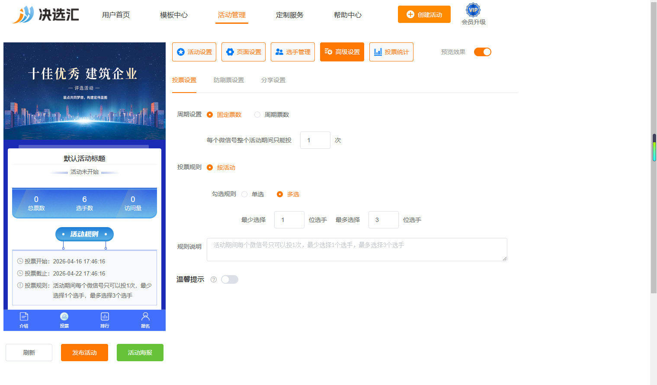The image size is (657, 385).
Task: Click the 创建活动 button
Action: click(x=424, y=14)
